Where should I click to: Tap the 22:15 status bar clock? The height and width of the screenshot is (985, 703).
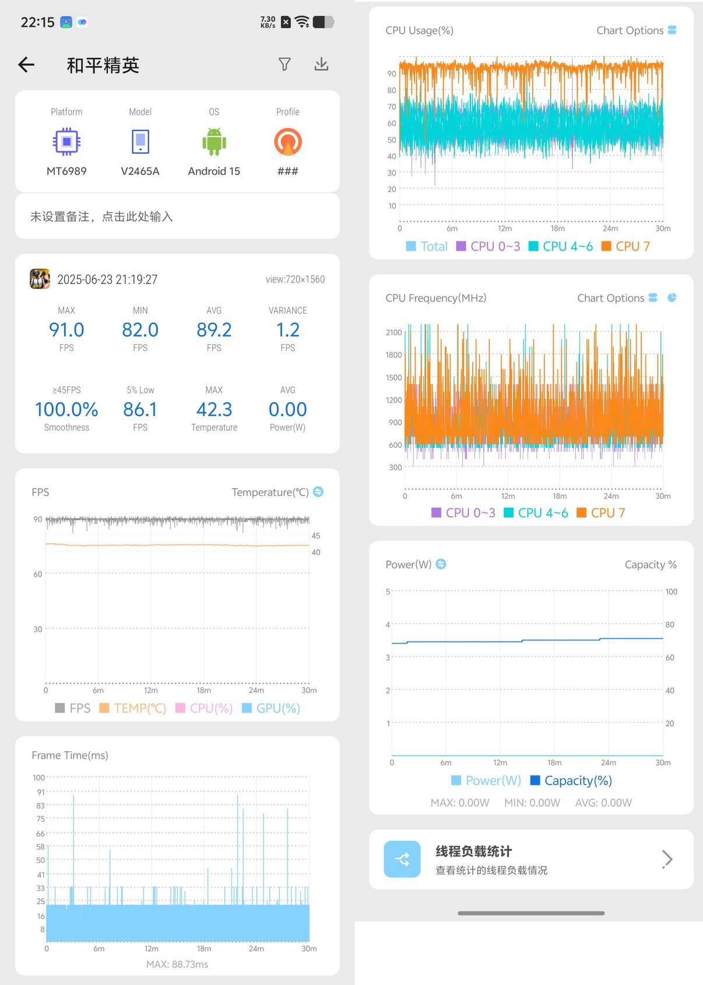pos(37,22)
